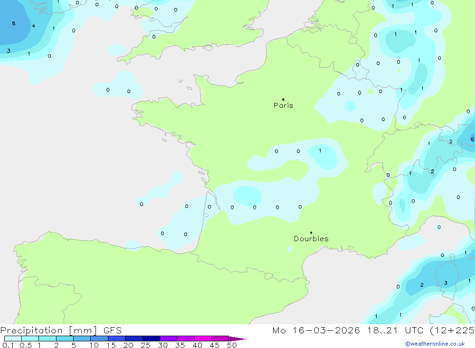Click the 35 legend scale label
This screenshot has height=348, width=475.
point(180,345)
